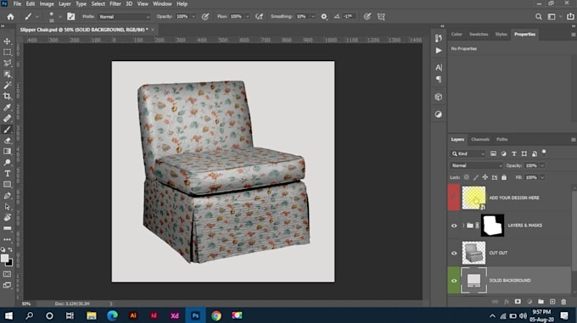This screenshot has width=577, height=323.
Task: Open smoothing options gear
Action: click(x=324, y=17)
